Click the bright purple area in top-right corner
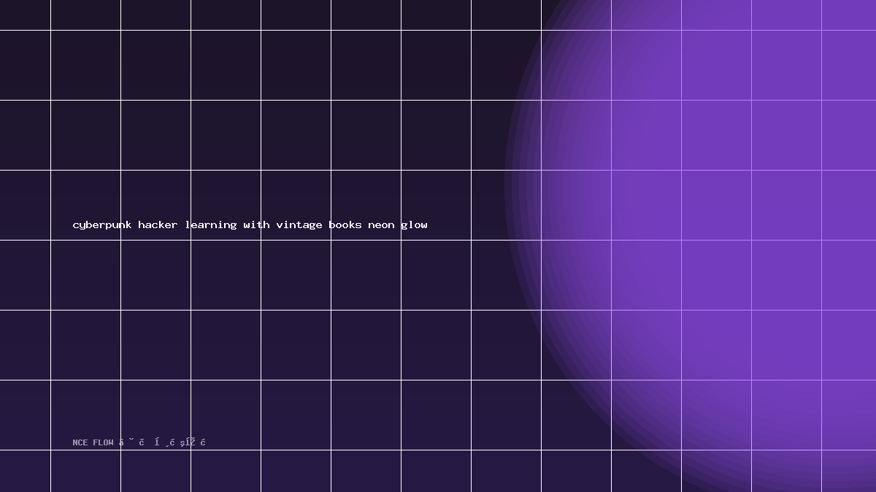 [849, 15]
